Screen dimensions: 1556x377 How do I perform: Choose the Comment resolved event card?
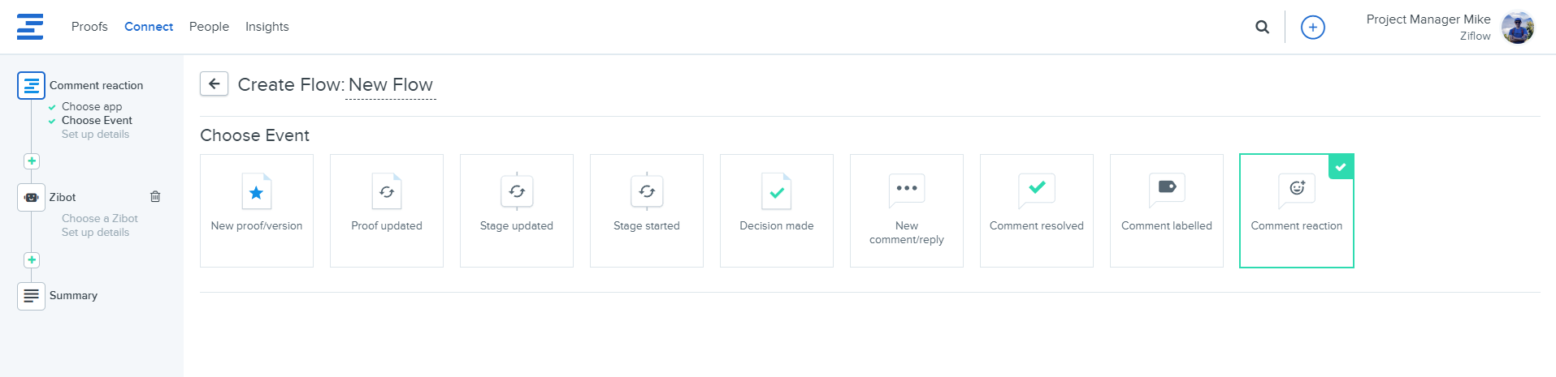point(1036,211)
